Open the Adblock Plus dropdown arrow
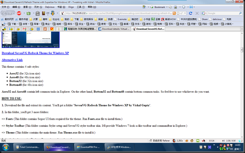This screenshot has width=245, height=153. pyautogui.click(x=24, y=13)
